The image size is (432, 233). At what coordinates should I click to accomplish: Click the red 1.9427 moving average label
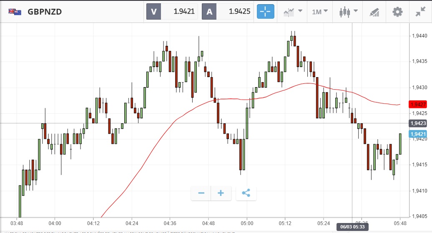(418, 104)
